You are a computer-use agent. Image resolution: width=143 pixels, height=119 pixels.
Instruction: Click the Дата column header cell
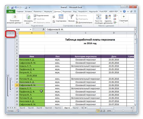(x=114, y=56)
